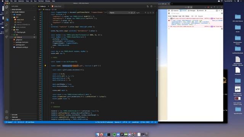This screenshot has height=137, width=244.
Task: Open the Search view in the activity bar
Action: coord(7,13)
